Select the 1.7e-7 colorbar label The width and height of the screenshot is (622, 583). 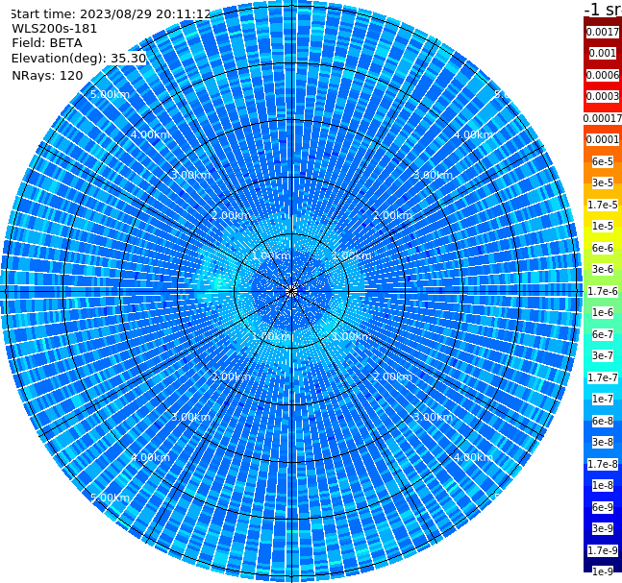[x=603, y=377]
